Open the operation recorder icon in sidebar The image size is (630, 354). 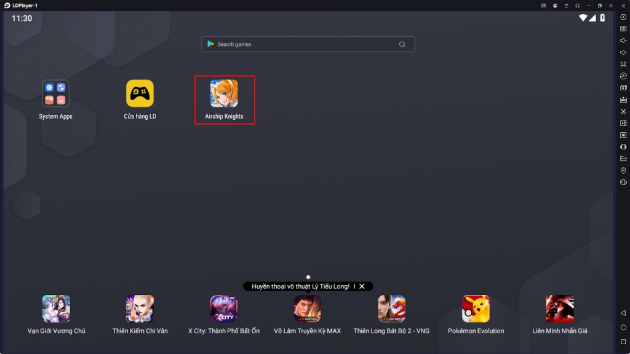(623, 135)
